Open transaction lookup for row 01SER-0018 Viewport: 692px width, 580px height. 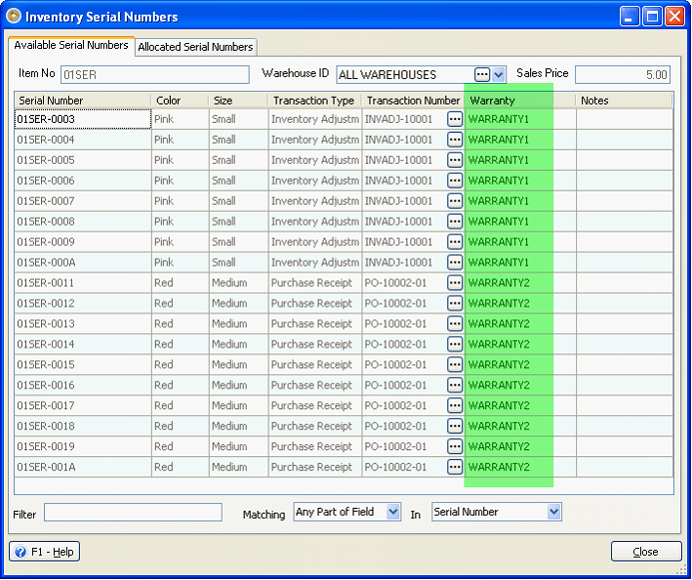coord(455,426)
